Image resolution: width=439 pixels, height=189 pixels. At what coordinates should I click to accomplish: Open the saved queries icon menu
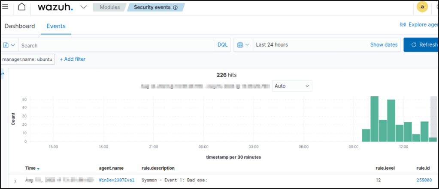pyautogui.click(x=9, y=45)
